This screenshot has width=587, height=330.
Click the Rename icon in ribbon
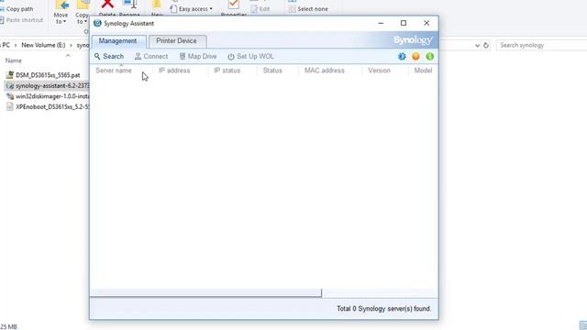[129, 5]
